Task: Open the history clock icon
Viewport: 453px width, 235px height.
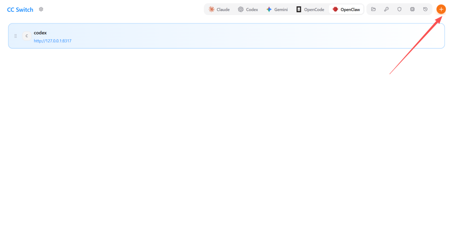Action: pyautogui.click(x=425, y=9)
